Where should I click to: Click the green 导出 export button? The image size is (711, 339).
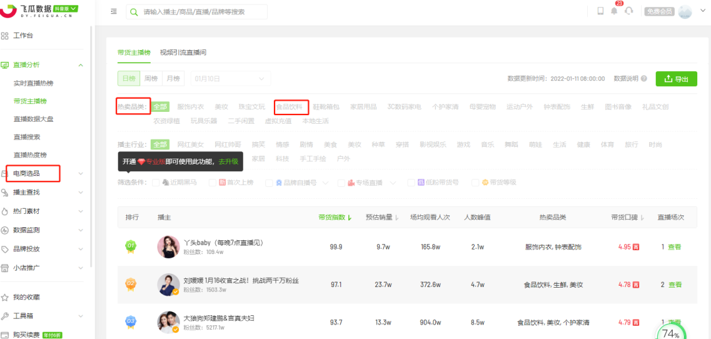pos(676,79)
